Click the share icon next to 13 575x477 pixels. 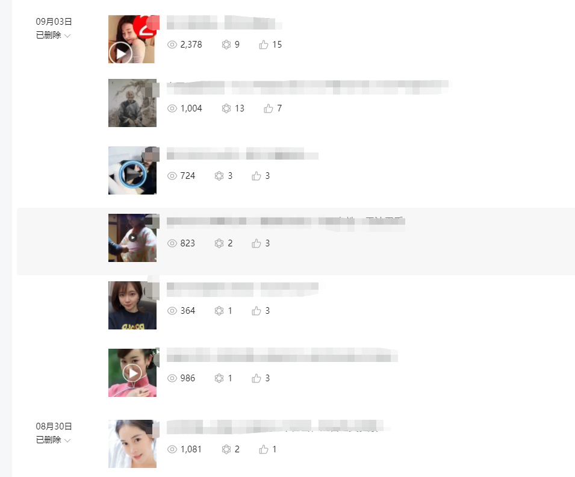[226, 108]
